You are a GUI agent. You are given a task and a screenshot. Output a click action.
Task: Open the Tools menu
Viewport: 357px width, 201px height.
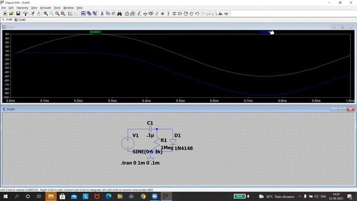[x=57, y=8]
